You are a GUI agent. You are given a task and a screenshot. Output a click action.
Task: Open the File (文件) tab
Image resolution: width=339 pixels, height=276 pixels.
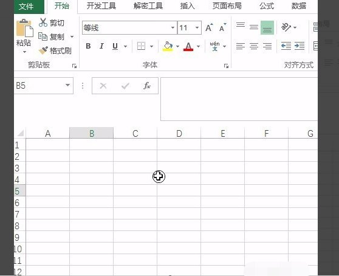[29, 6]
